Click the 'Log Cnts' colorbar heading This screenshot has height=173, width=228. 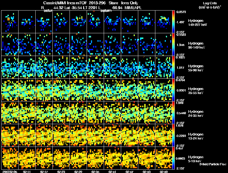(x=210, y=3)
